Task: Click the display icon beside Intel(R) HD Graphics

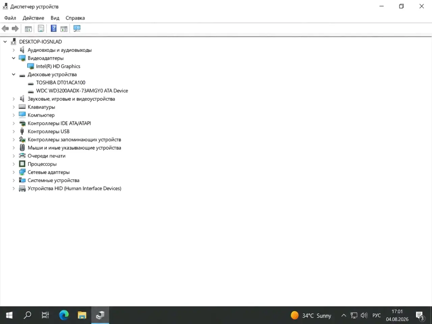Action: (x=30, y=66)
